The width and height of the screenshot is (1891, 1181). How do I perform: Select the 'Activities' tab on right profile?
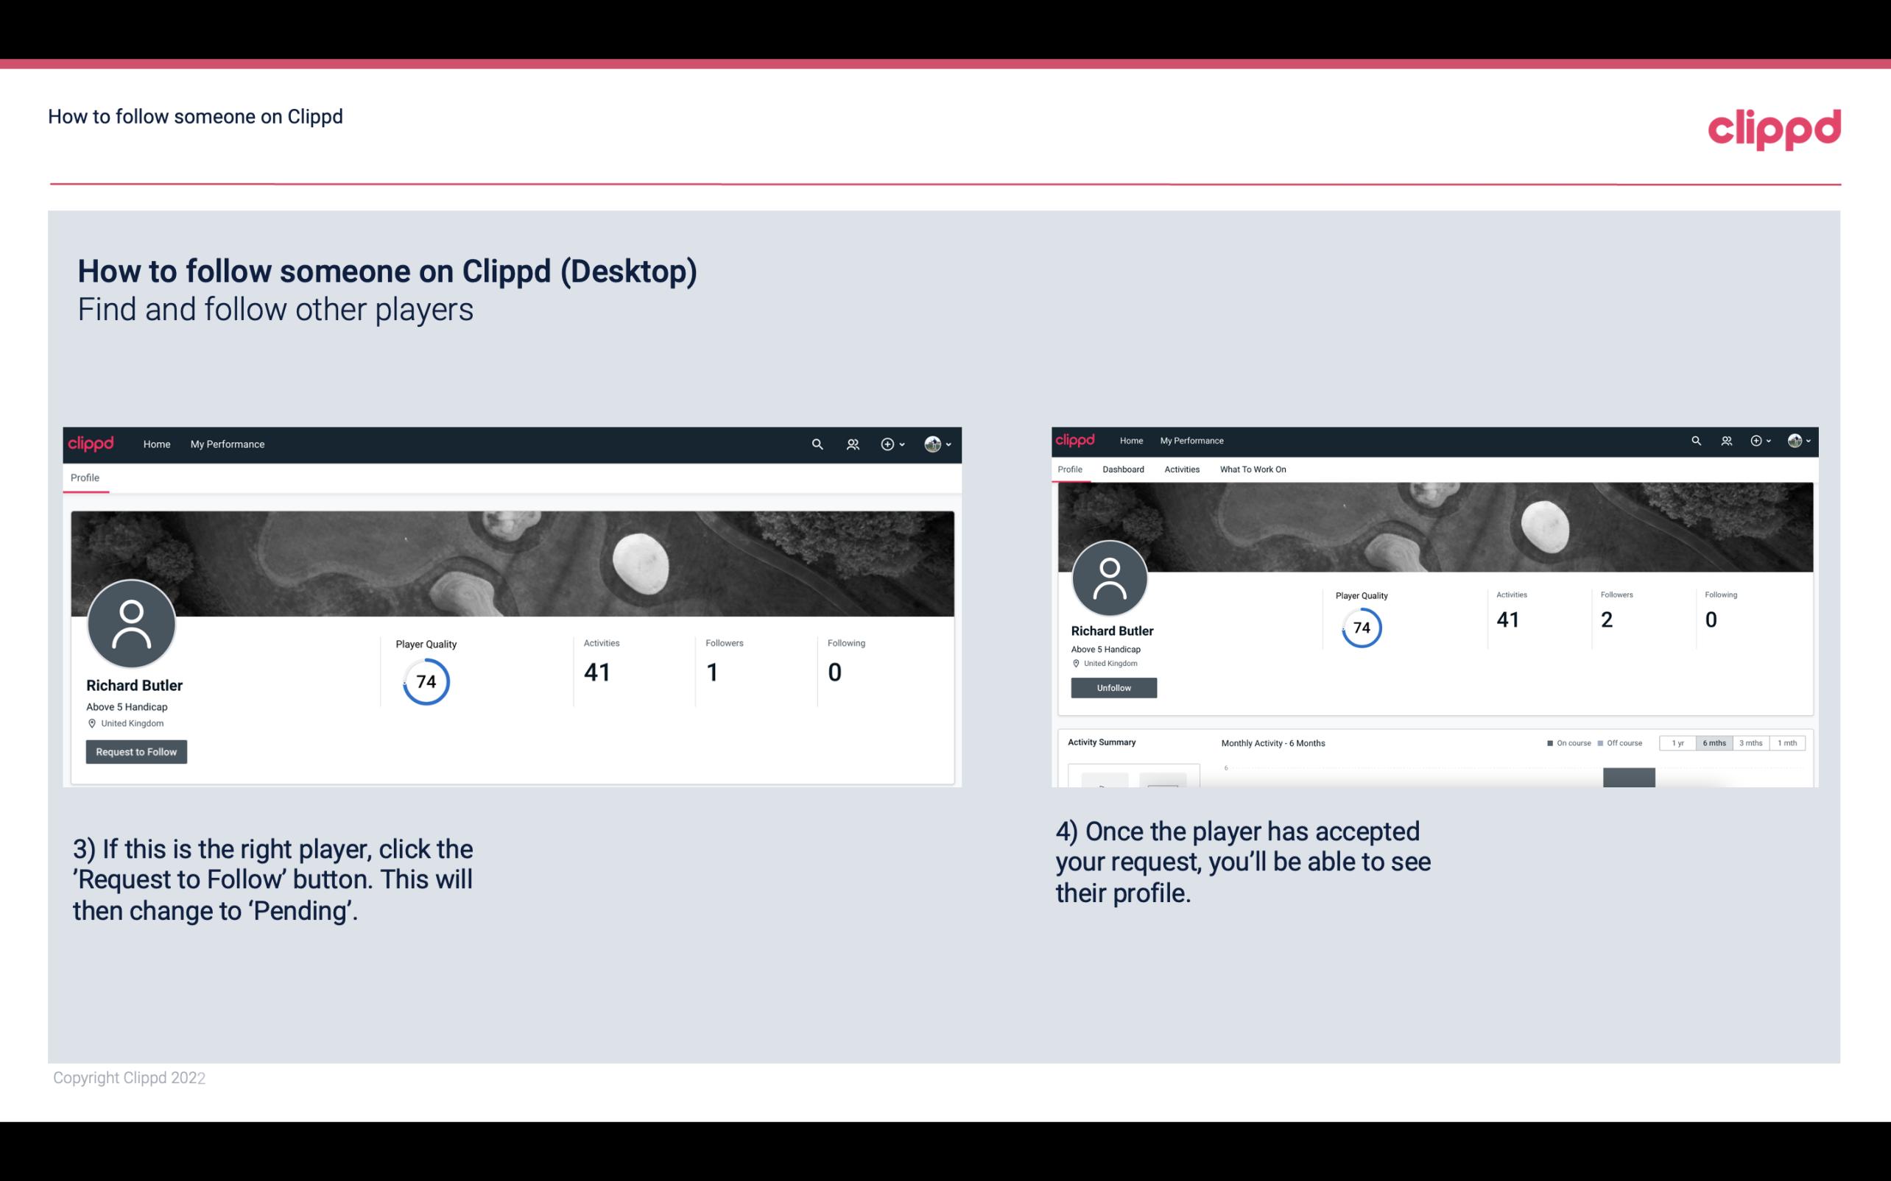click(1180, 469)
